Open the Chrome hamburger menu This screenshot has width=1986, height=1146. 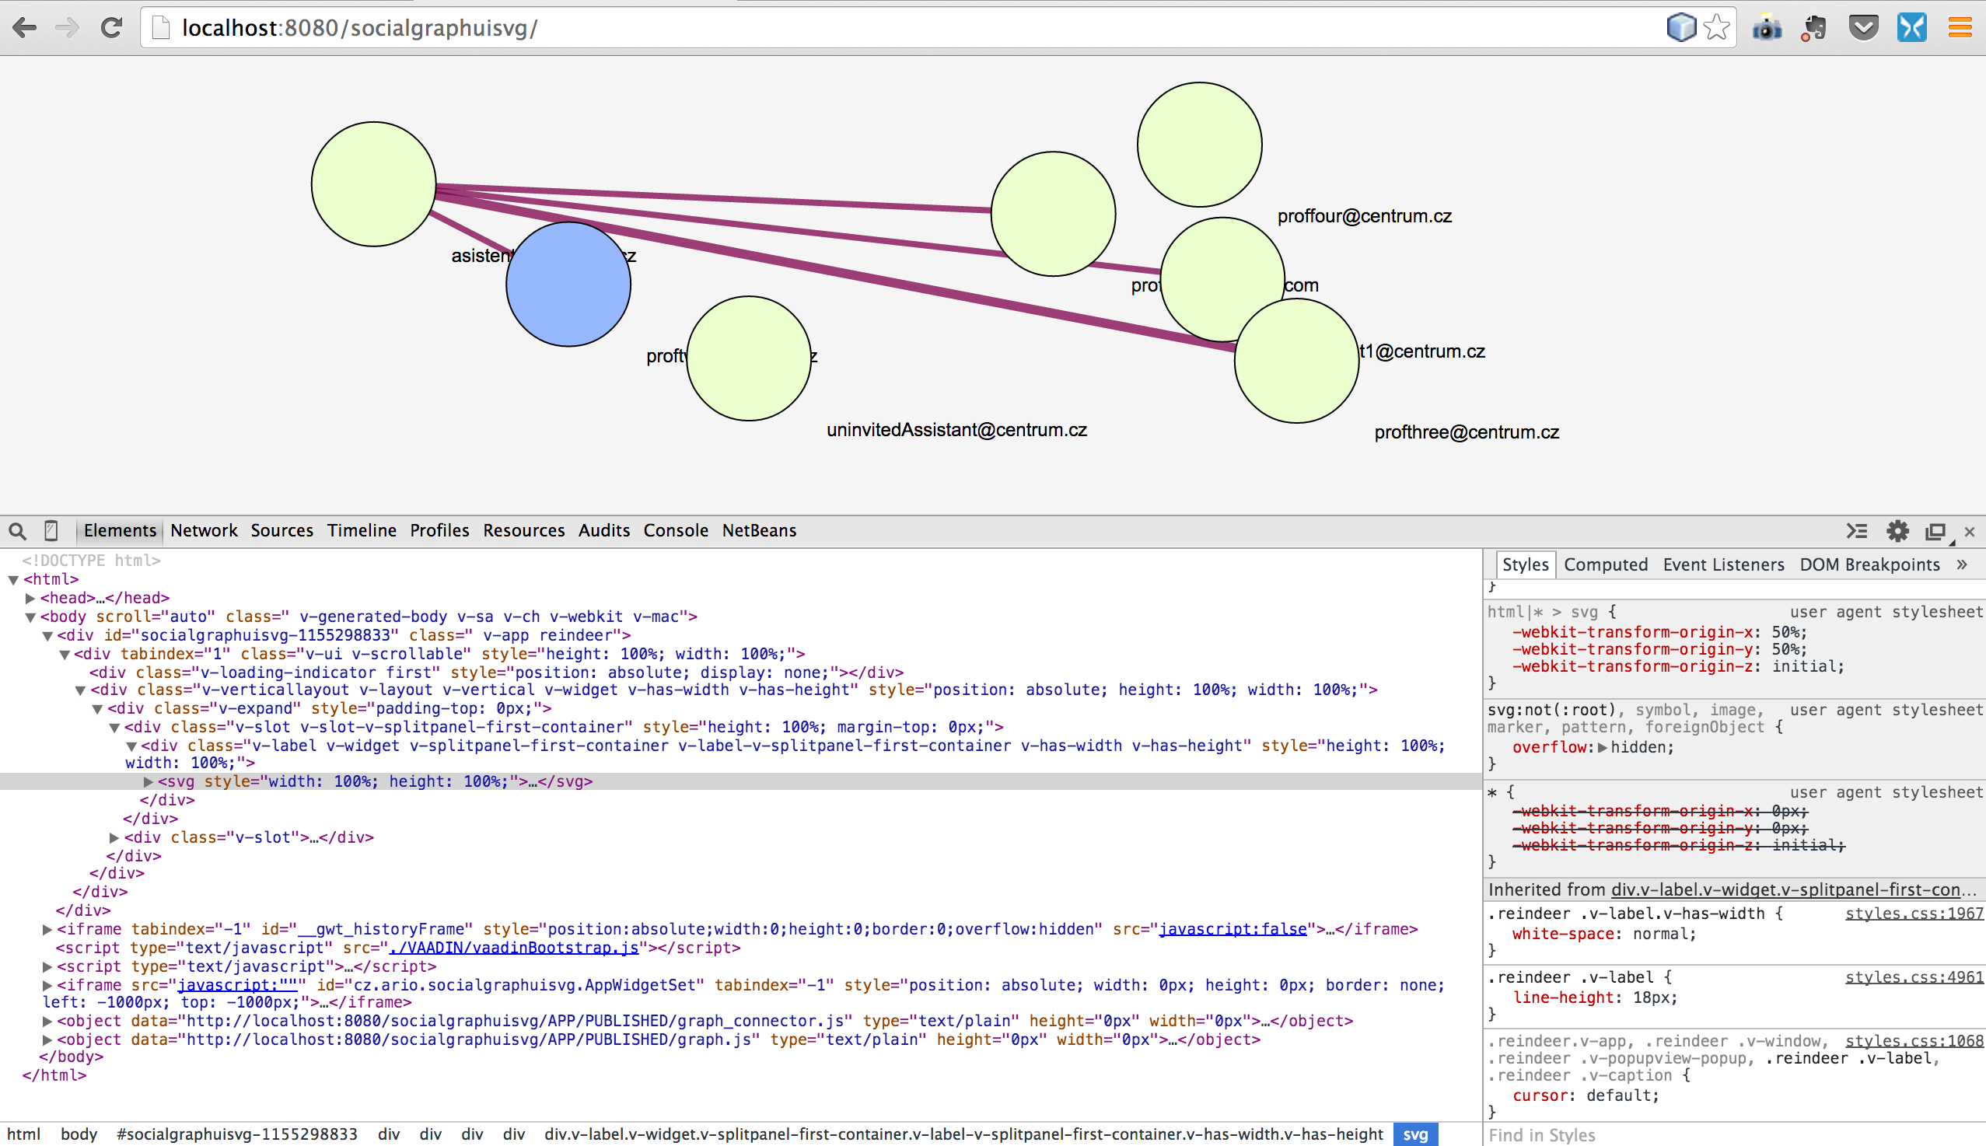click(1960, 28)
